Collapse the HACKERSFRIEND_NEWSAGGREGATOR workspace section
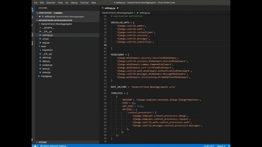Image resolution: width=262 pixels, height=147 pixels. (x=37, y=20)
